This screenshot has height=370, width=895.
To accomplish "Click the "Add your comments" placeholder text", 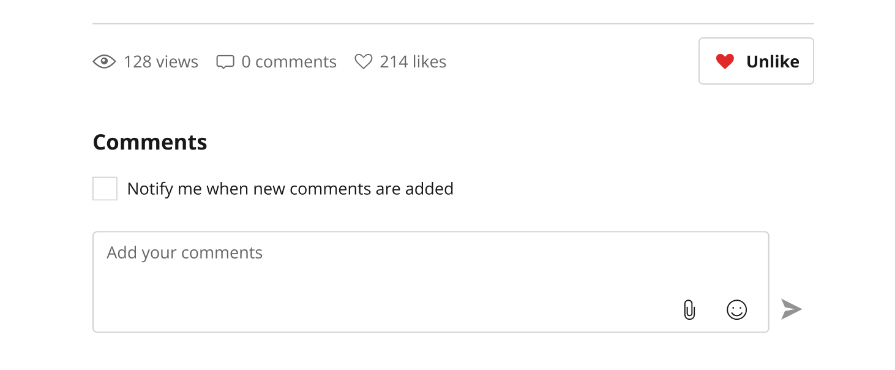I will (184, 252).
